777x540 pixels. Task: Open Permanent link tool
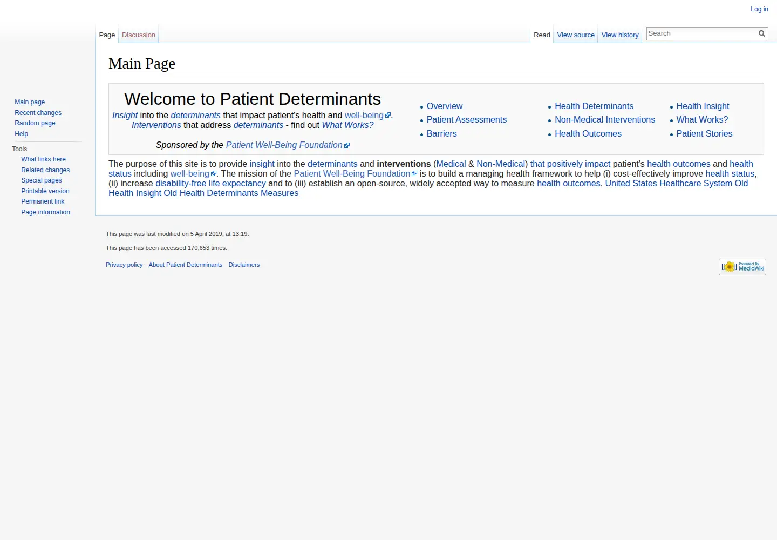pos(43,201)
